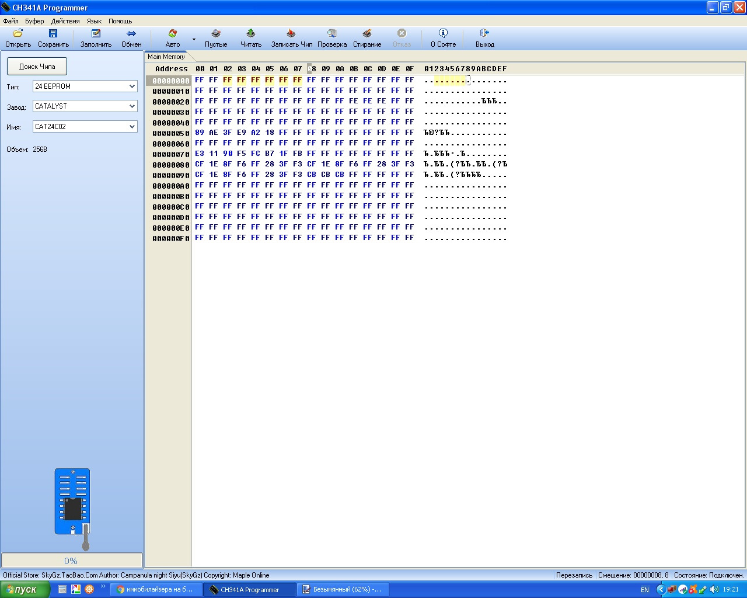Open the small arrow next to Авто
This screenshot has height=598, width=747.
pos(194,39)
